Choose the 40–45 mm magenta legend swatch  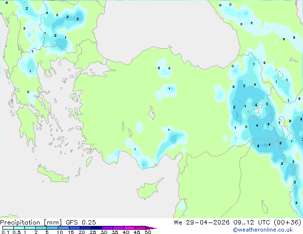pyautogui.click(x=130, y=228)
